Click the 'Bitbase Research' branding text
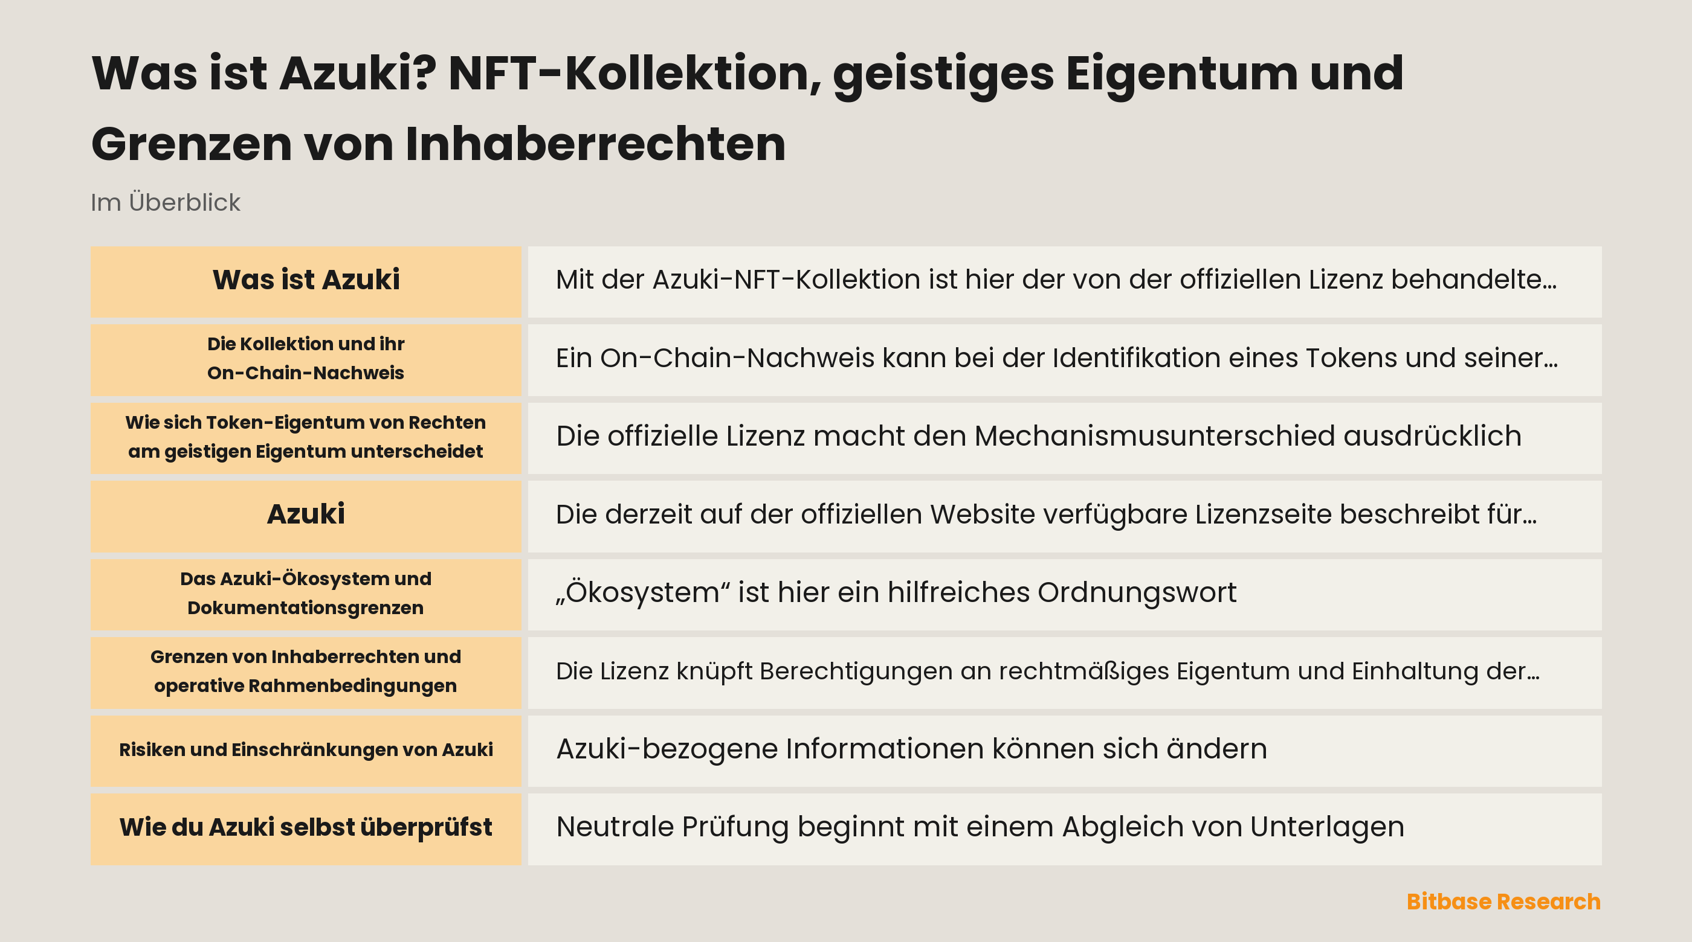1692x942 pixels. pyautogui.click(x=1503, y=902)
